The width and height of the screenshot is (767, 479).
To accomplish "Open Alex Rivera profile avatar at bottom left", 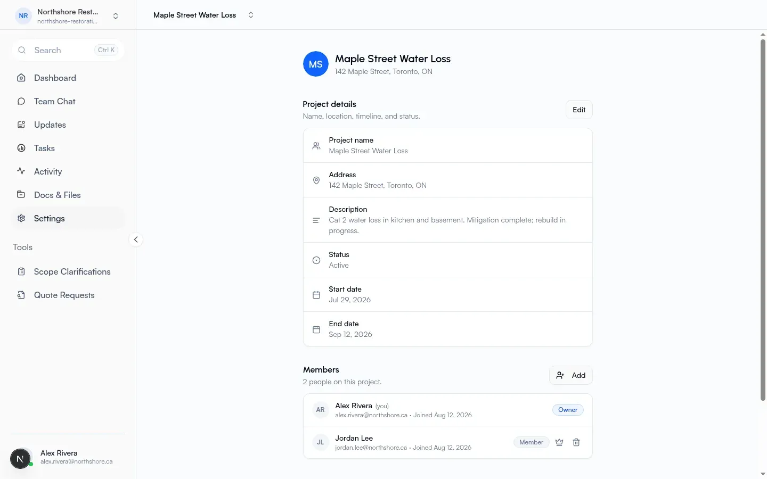I will tap(20, 458).
